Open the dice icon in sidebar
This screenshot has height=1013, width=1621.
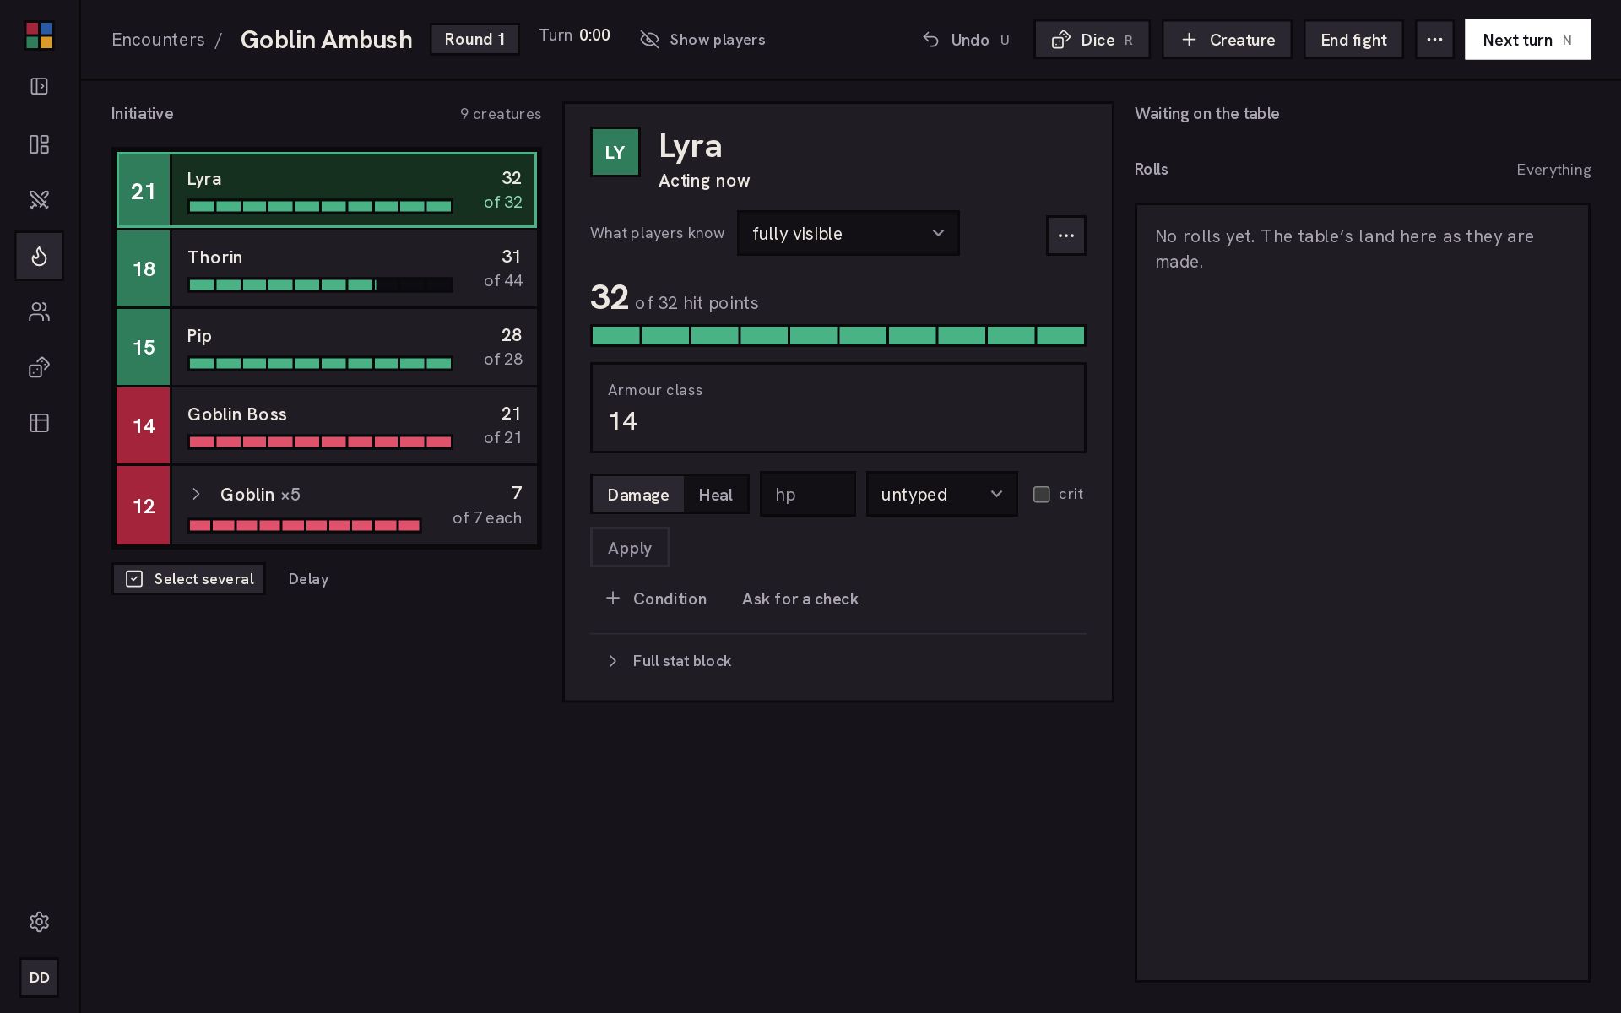[x=39, y=367]
